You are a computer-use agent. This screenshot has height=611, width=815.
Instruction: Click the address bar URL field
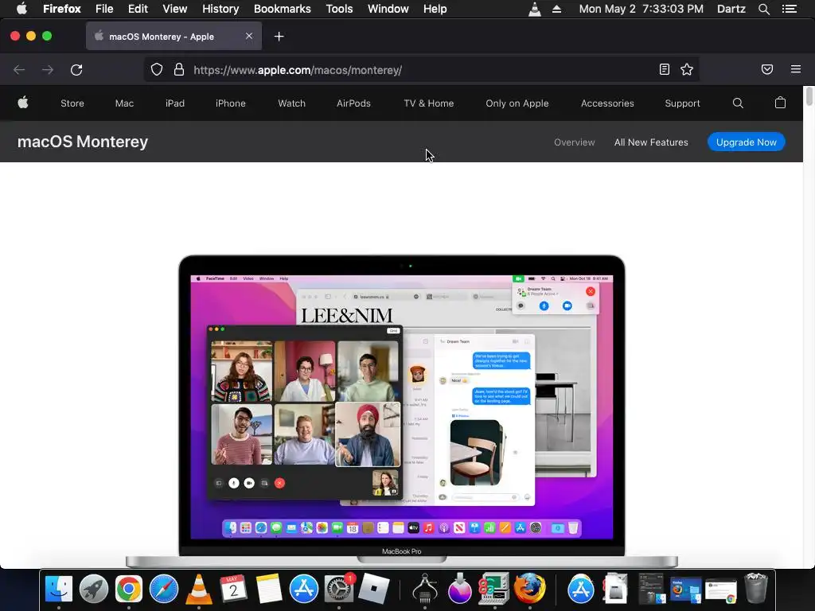pyautogui.click(x=421, y=70)
